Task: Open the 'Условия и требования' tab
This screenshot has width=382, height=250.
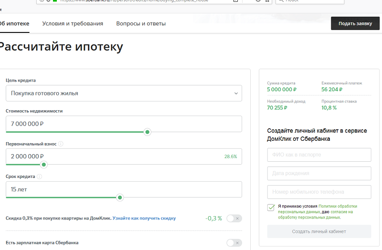Action: 73,23
